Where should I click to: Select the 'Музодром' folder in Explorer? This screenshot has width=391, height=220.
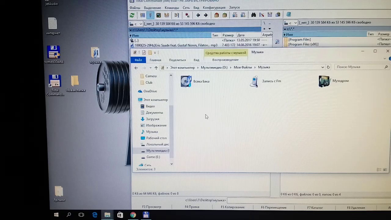pyautogui.click(x=334, y=81)
